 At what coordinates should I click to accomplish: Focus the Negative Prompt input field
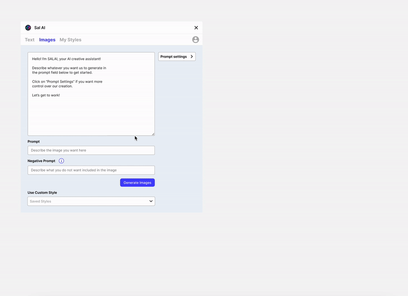[91, 170]
